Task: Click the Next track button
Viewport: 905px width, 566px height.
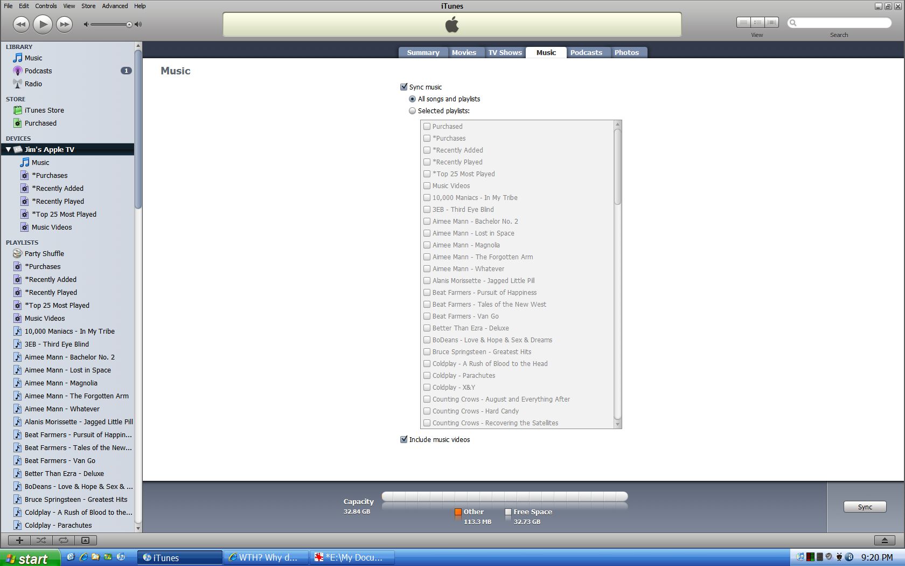Action: pos(64,24)
